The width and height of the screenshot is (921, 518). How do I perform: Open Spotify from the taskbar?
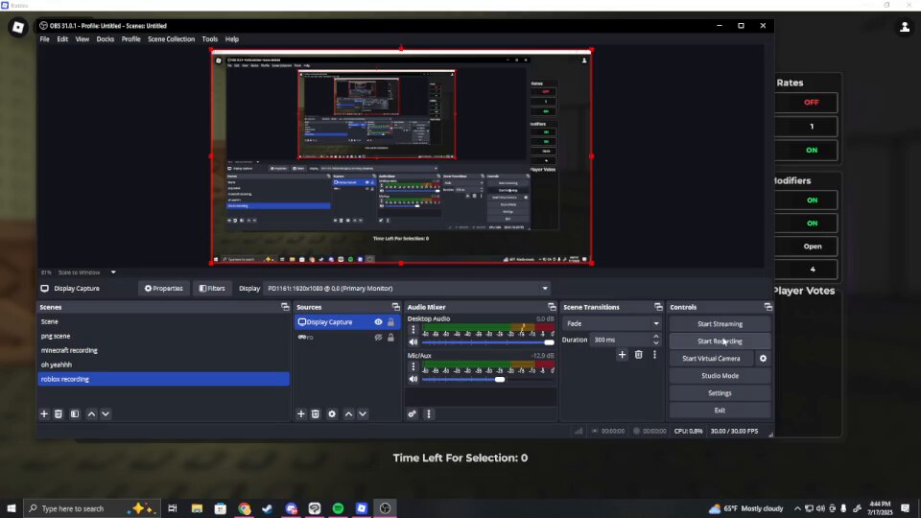tap(339, 508)
